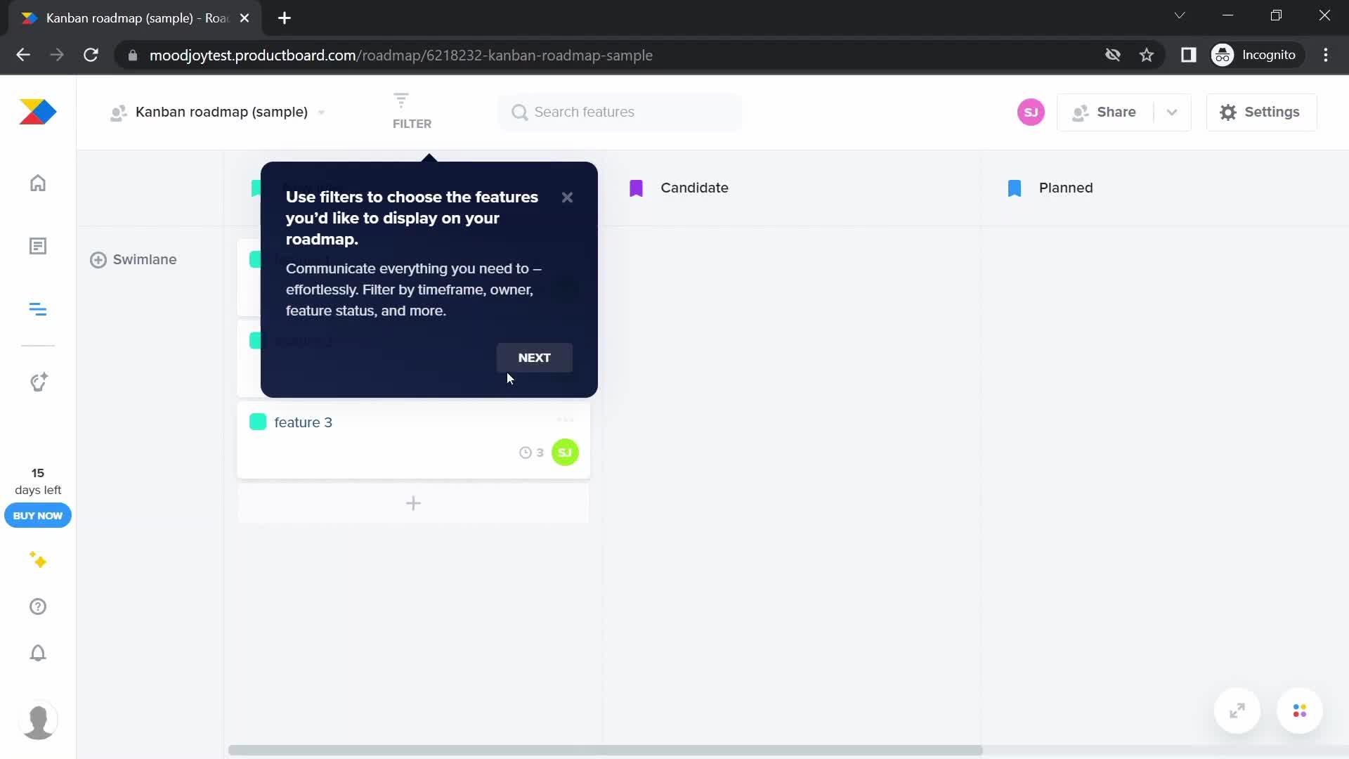Click the clock effort icon on feature 3

(525, 453)
